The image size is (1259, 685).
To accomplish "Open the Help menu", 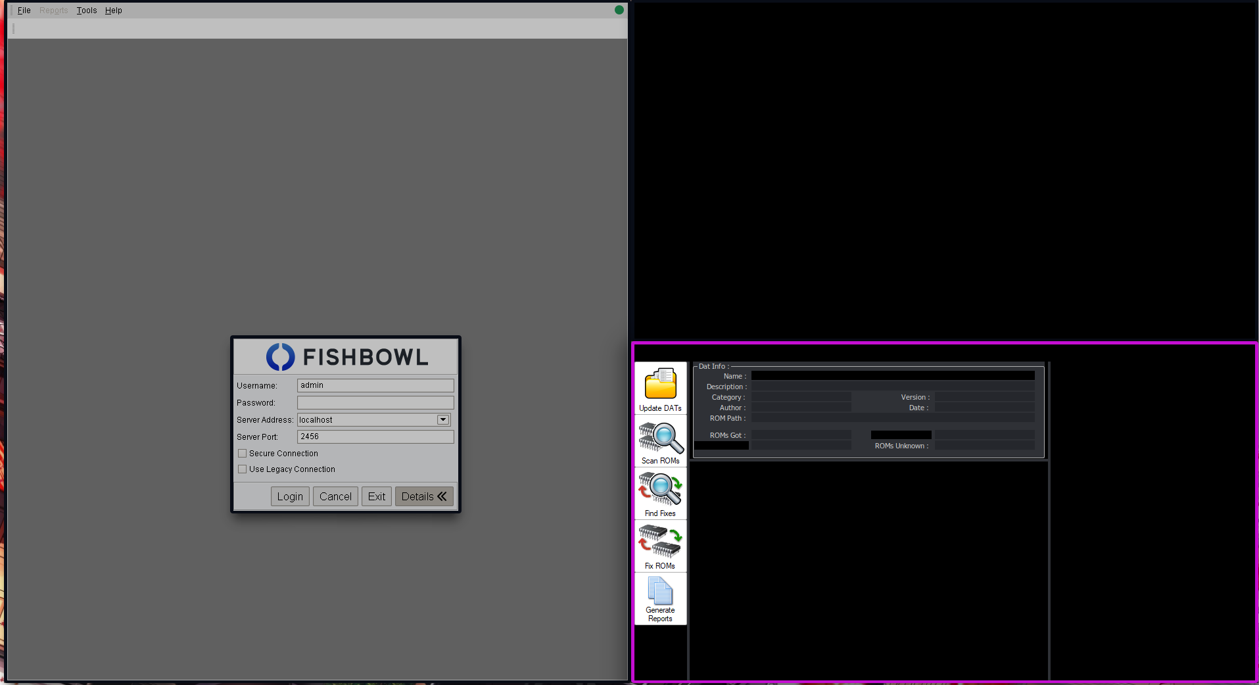I will [114, 11].
